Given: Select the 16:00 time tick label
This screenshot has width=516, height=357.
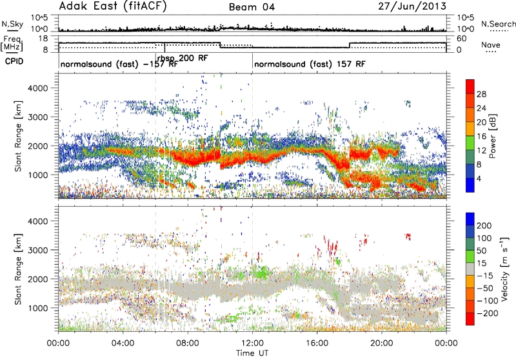Looking at the screenshot, I should pos(317,343).
